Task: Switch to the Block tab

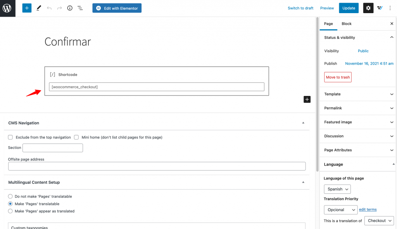Action: [346, 24]
